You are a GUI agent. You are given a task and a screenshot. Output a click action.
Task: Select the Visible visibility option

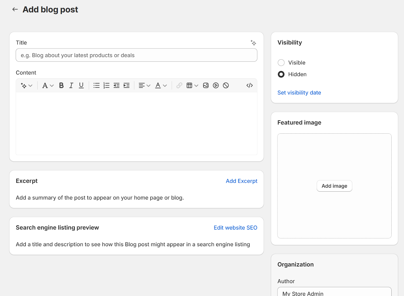[281, 63]
